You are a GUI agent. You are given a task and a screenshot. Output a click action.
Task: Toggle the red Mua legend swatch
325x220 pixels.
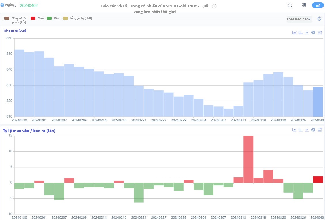pos(33,18)
